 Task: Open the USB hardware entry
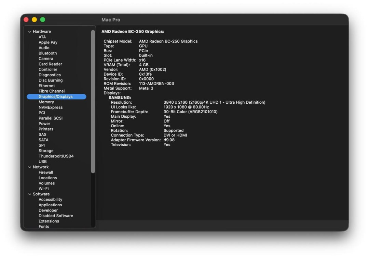43,162
